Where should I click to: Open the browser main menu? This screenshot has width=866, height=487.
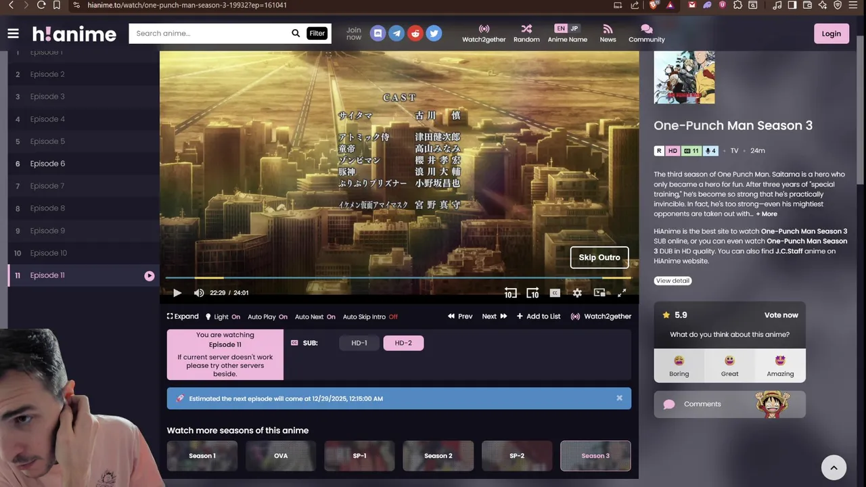pos(853,5)
